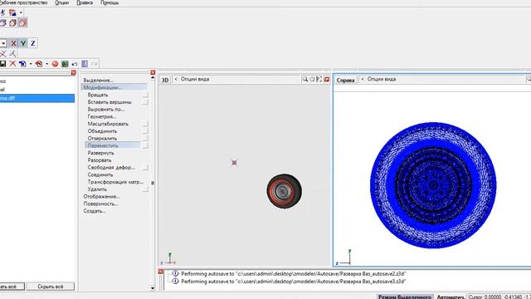531x299 pixels.
Task: Close the left objects panel with red X
Action: [74, 72]
